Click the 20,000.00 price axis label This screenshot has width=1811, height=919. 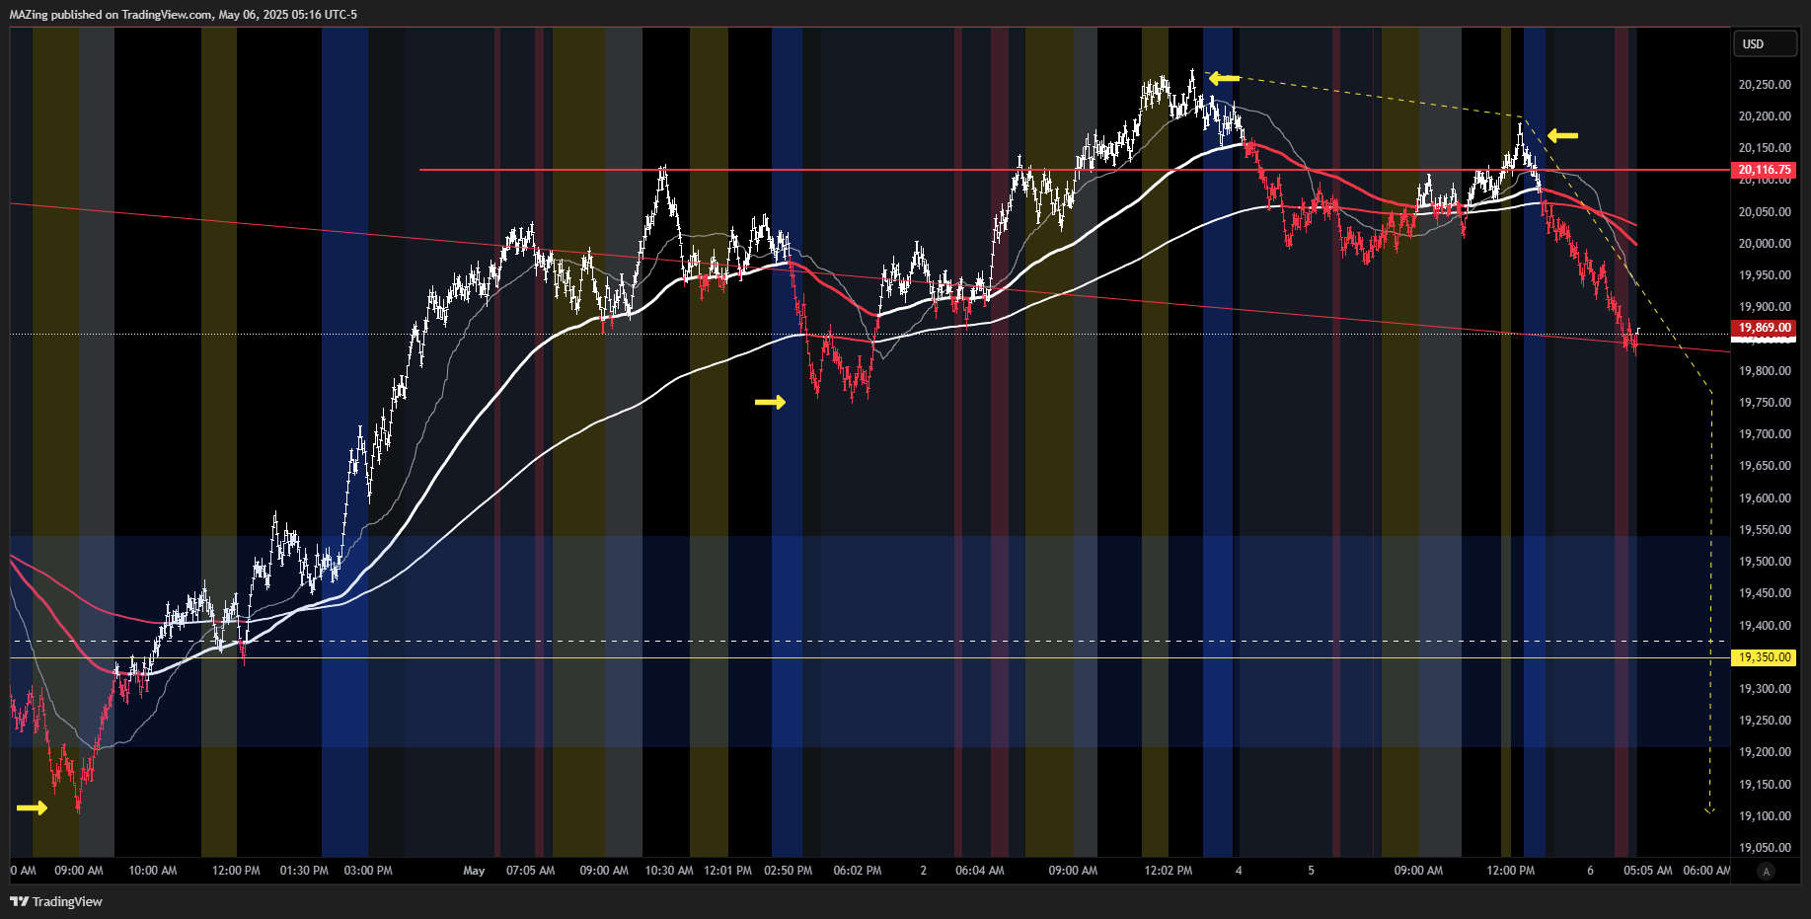tap(1765, 244)
